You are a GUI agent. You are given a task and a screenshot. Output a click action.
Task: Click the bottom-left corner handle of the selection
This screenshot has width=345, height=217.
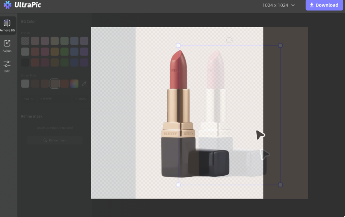point(178,185)
